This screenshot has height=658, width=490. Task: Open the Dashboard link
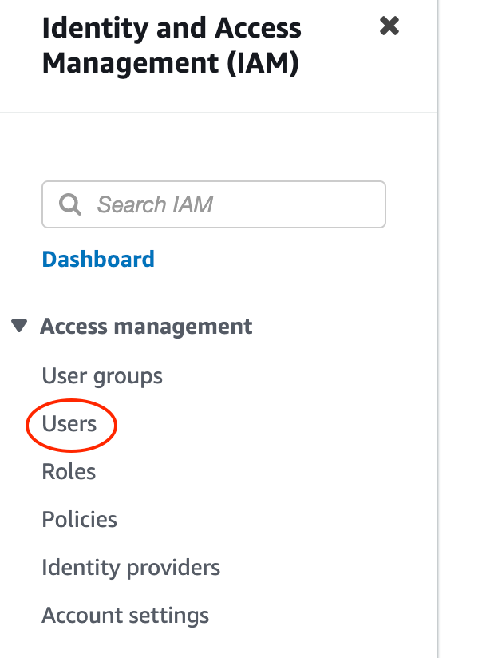tap(98, 259)
